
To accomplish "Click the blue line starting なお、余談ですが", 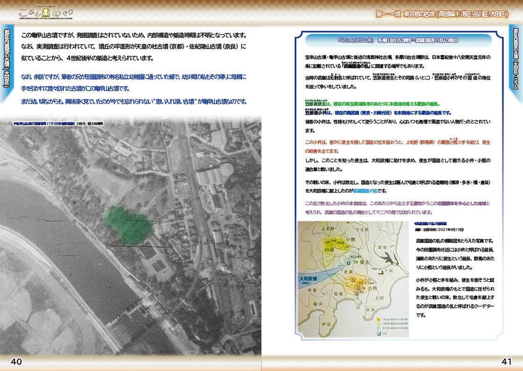I will [x=133, y=77].
